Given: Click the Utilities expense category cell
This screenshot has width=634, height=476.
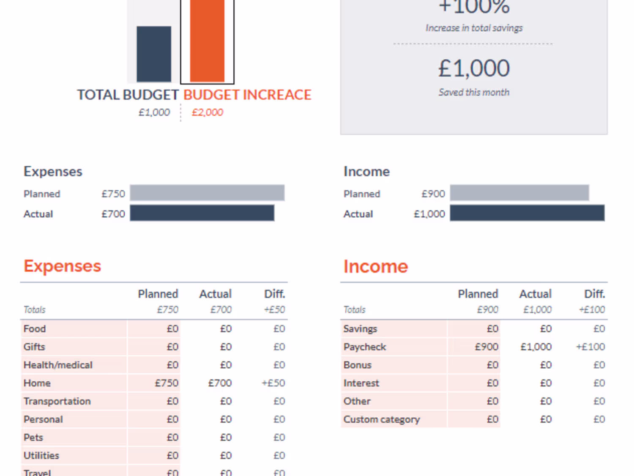Looking at the screenshot, I should click(x=74, y=456).
